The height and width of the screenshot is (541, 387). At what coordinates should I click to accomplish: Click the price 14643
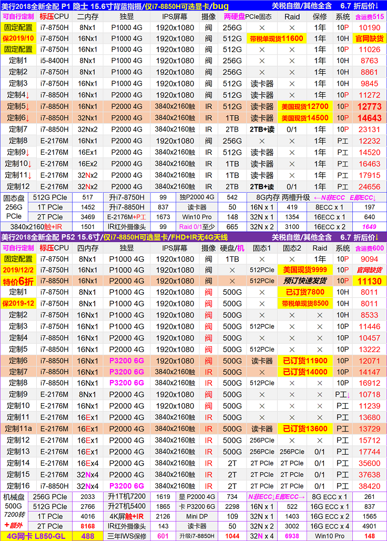pyautogui.click(x=369, y=118)
